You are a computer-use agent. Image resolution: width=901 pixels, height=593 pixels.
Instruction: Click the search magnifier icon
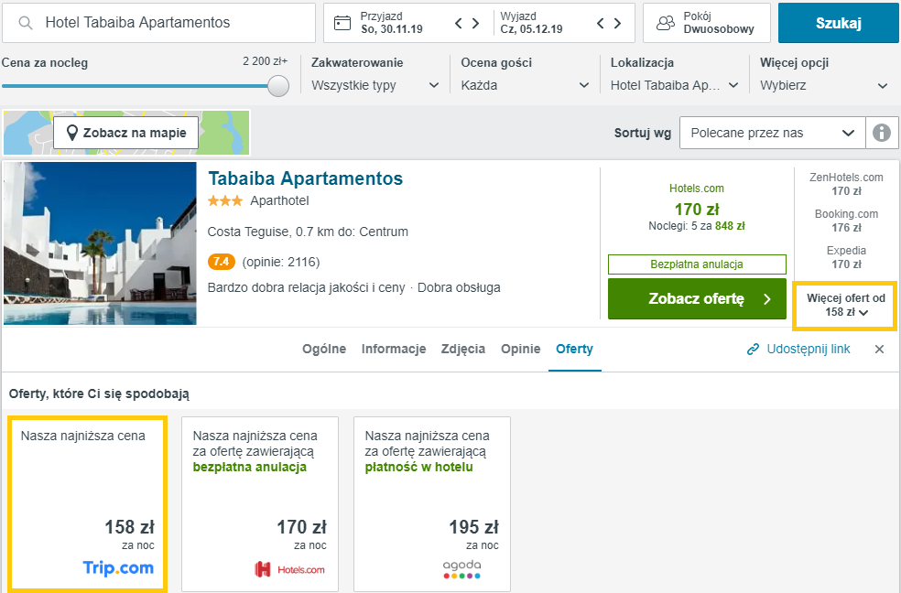click(x=26, y=23)
